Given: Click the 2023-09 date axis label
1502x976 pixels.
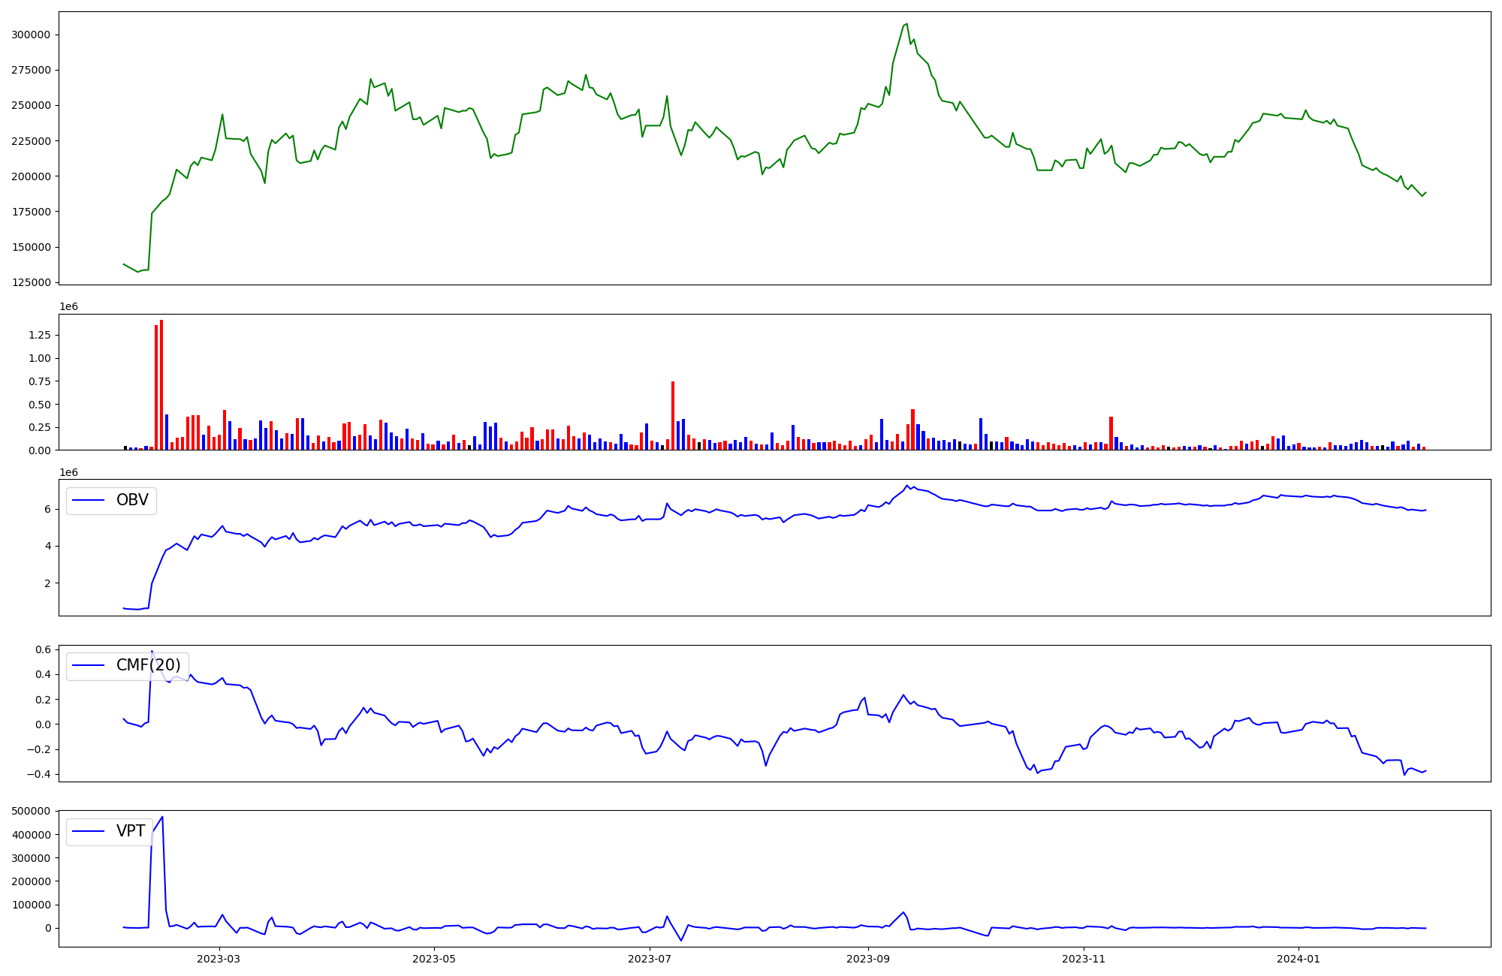Looking at the screenshot, I should 868,959.
